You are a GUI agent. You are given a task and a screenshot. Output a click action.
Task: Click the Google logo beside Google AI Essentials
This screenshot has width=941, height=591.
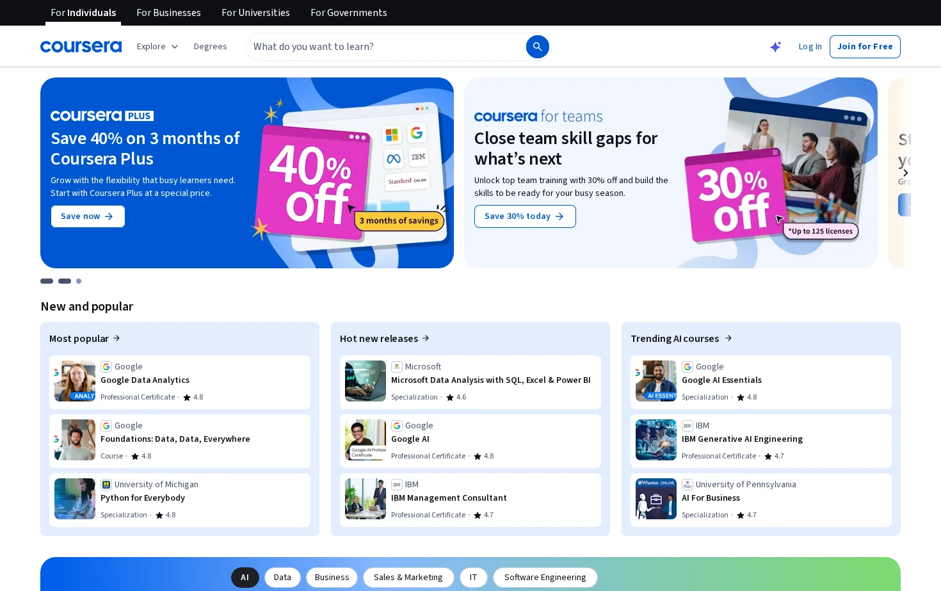(x=688, y=367)
